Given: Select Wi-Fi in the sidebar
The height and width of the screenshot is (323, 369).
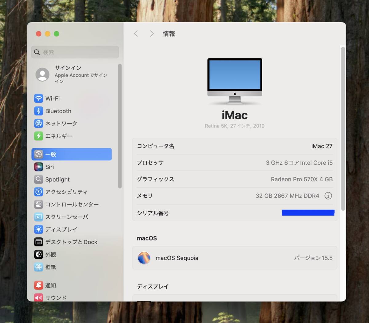Looking at the screenshot, I should coord(72,99).
